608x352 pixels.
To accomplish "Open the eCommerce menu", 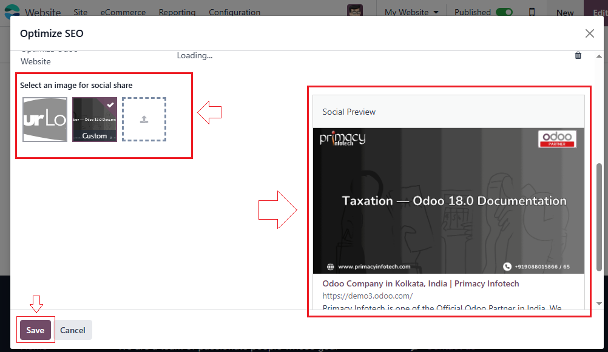I will (x=123, y=12).
